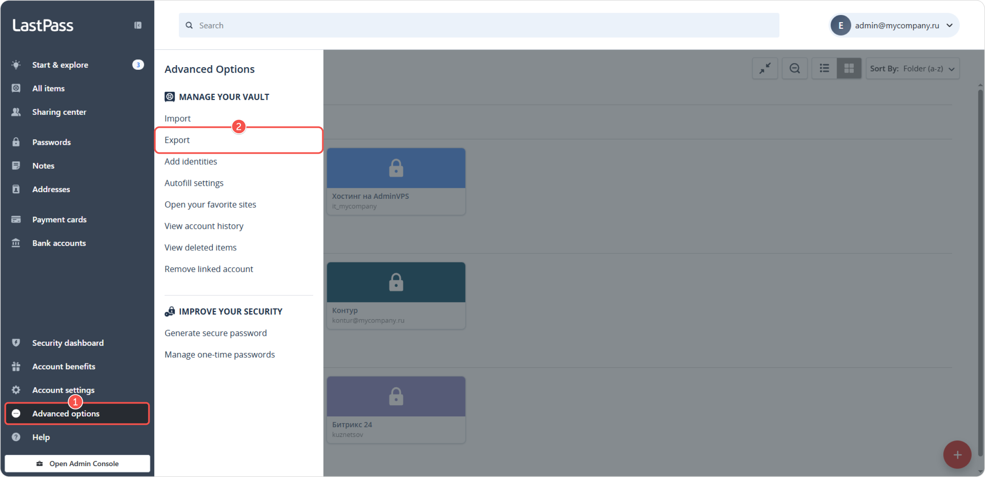
Task: Open the Хостинг на AdminVPS card
Action: tap(396, 181)
